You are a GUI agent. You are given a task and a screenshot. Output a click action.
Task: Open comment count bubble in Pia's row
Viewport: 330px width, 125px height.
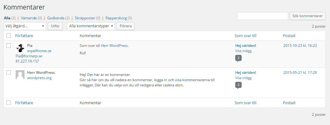238,58
